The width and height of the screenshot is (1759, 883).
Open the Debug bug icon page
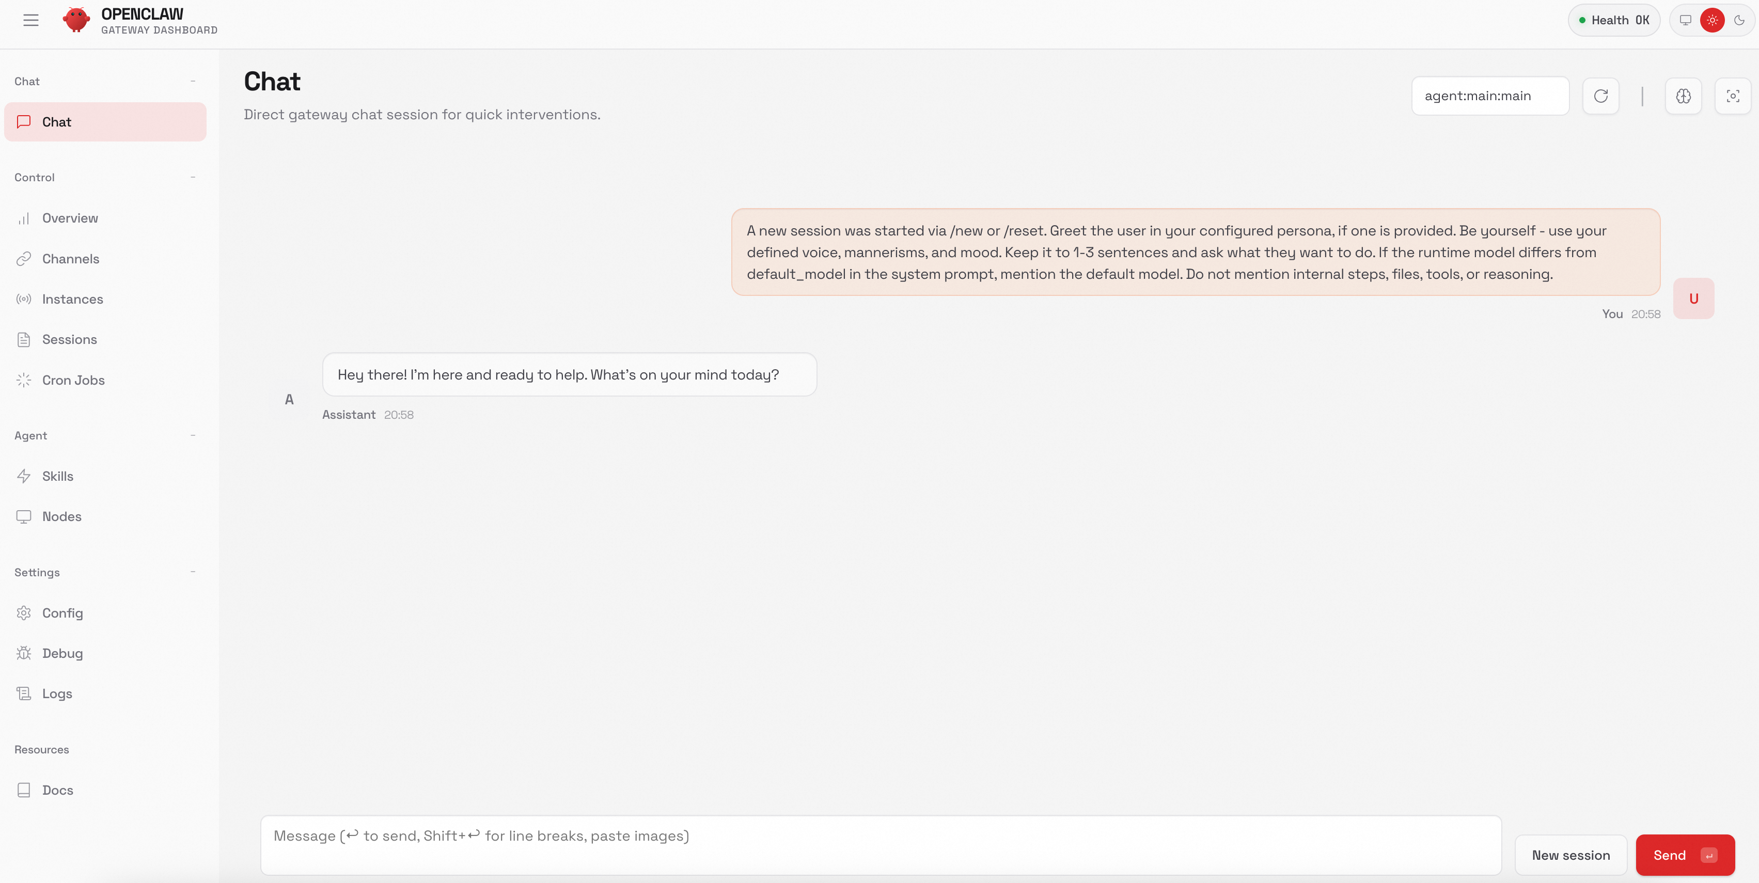click(62, 653)
